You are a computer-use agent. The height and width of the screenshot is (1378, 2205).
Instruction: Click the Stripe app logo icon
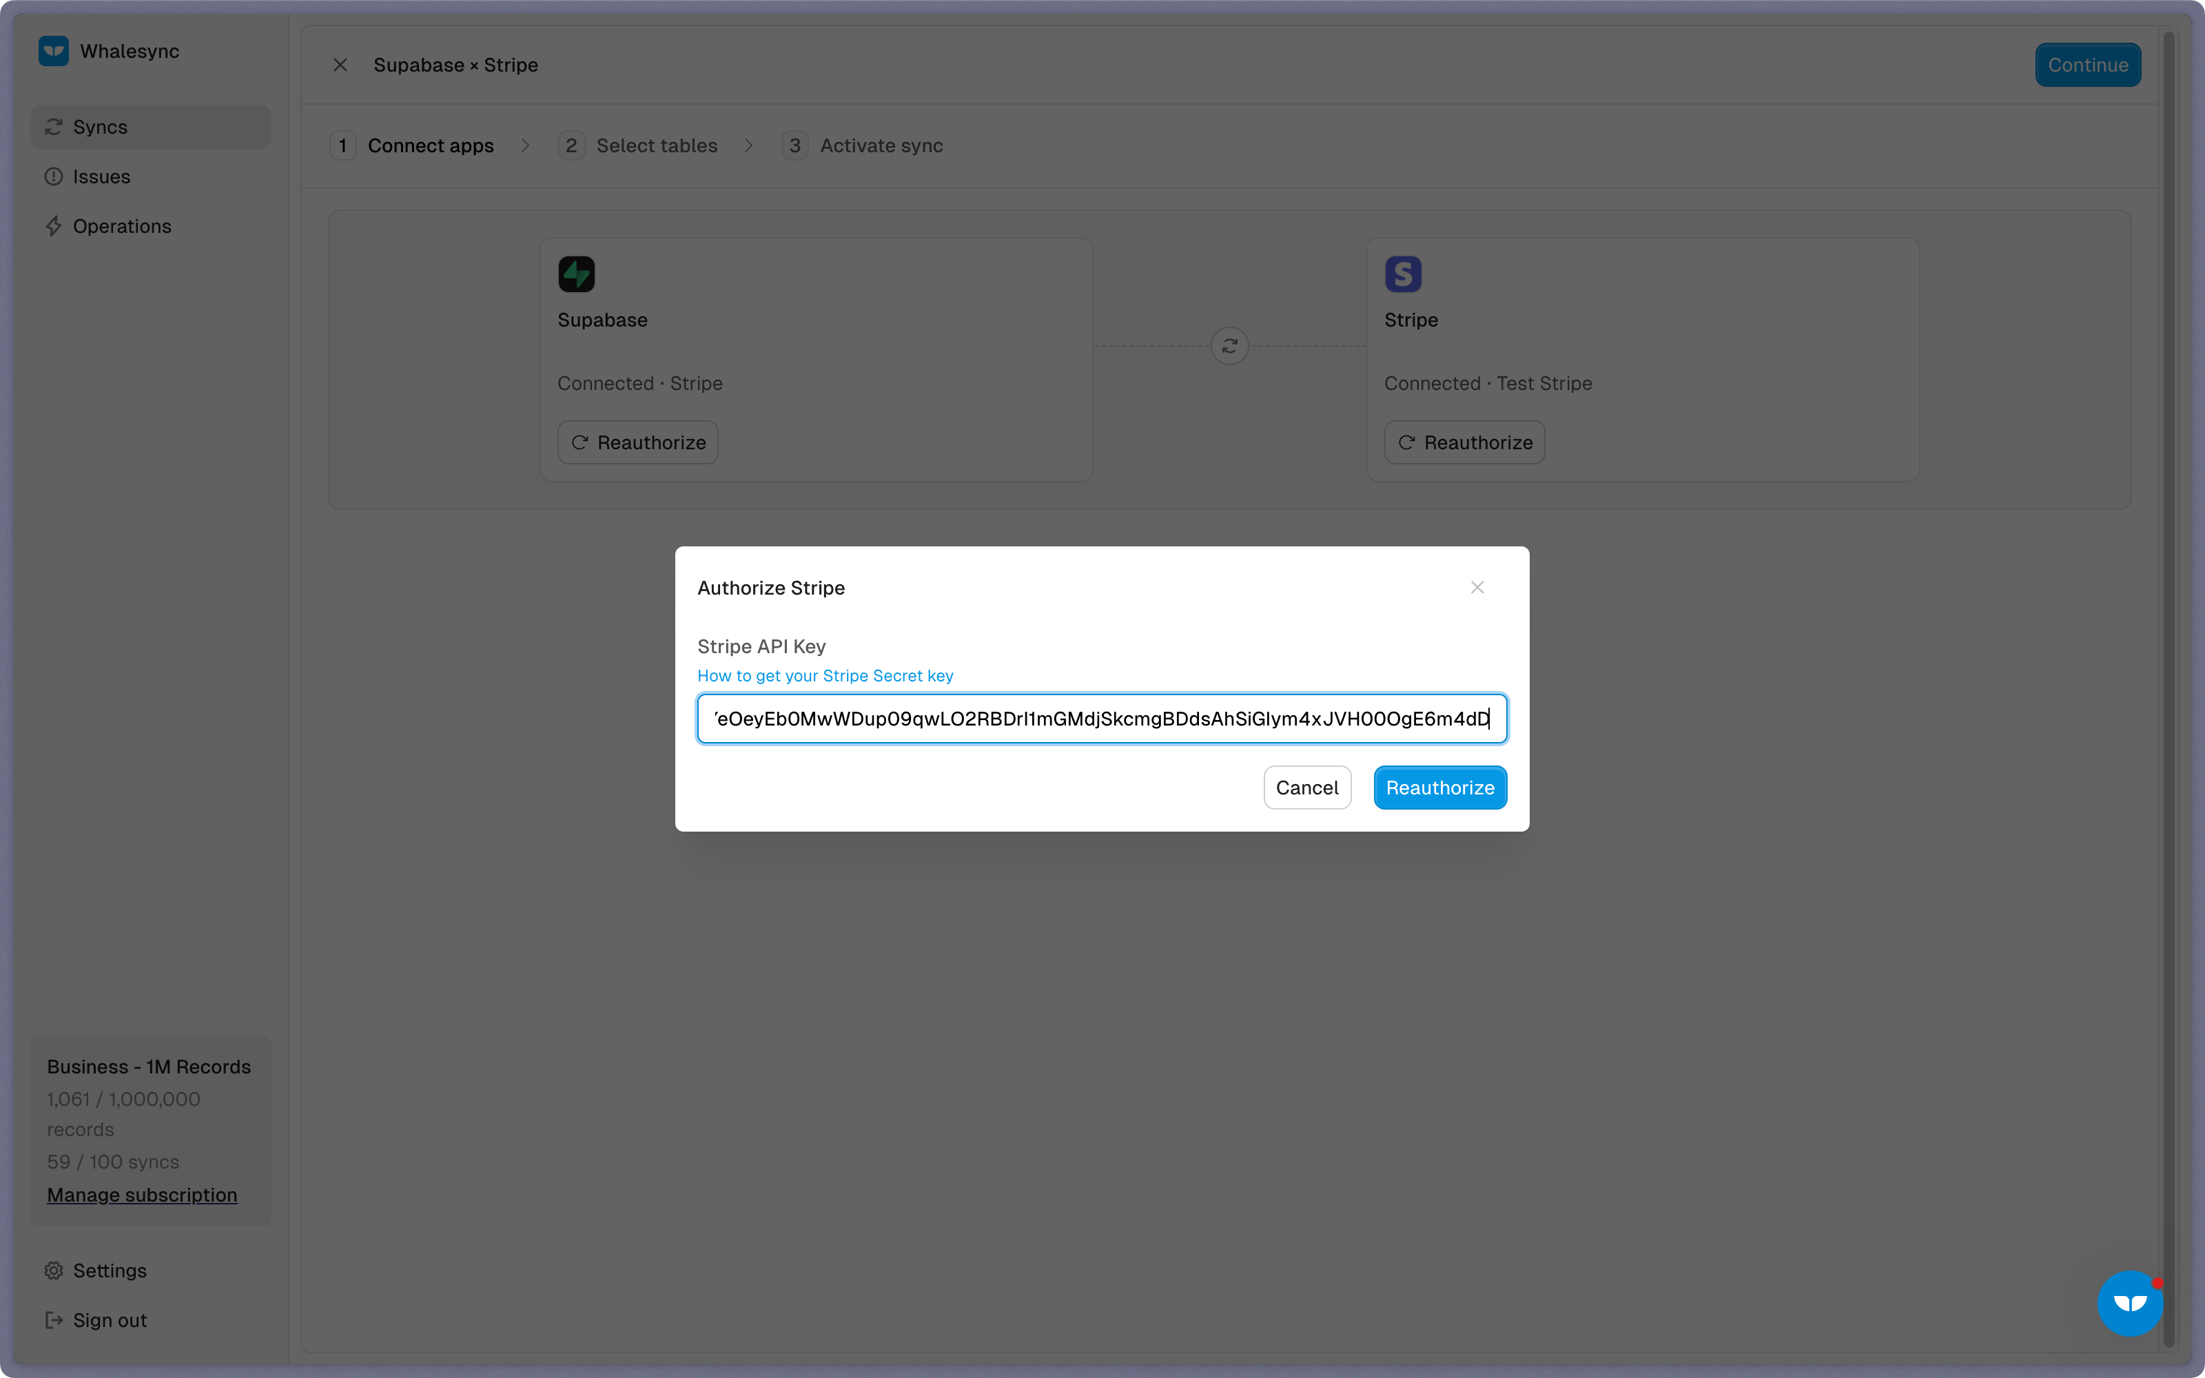click(1403, 274)
